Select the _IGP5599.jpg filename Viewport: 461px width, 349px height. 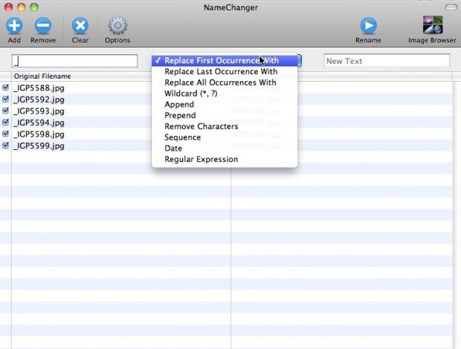click(x=39, y=146)
